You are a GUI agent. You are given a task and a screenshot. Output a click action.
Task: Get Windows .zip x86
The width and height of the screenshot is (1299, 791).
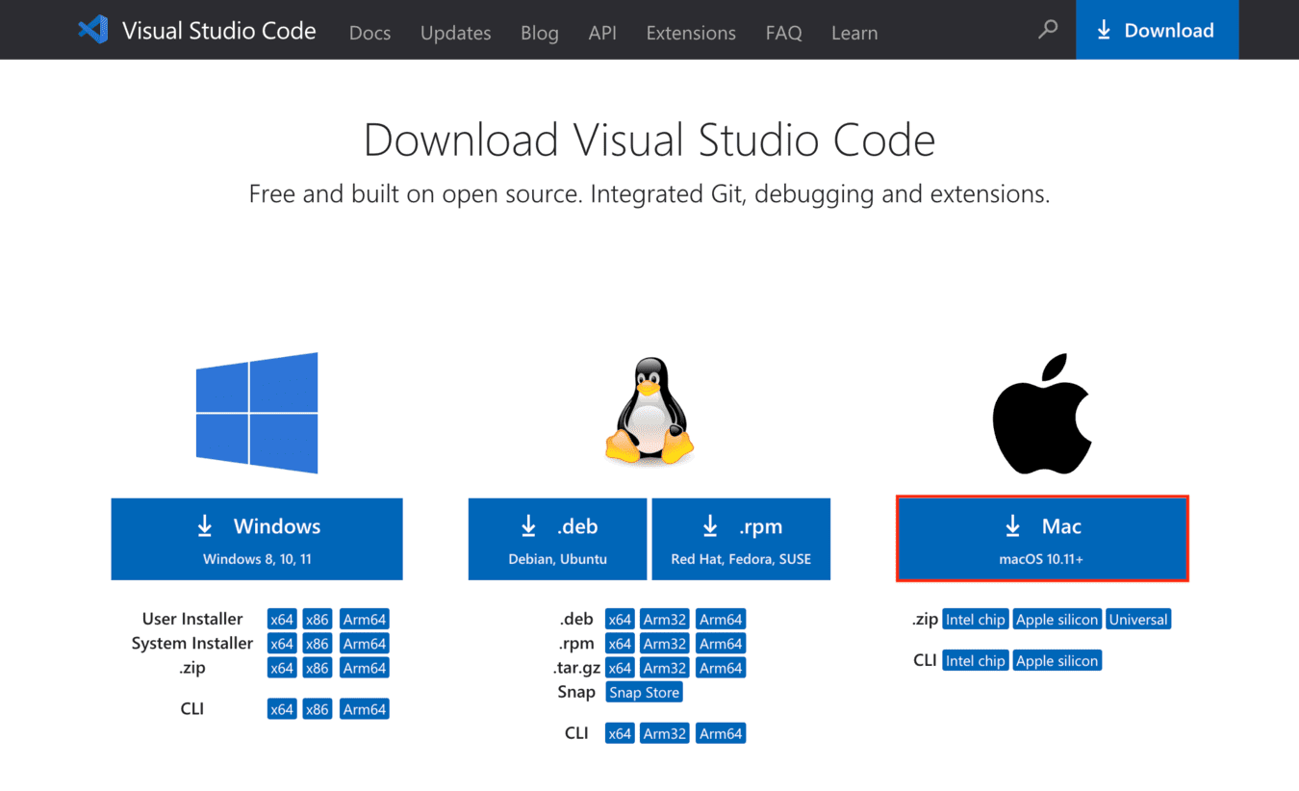point(318,668)
